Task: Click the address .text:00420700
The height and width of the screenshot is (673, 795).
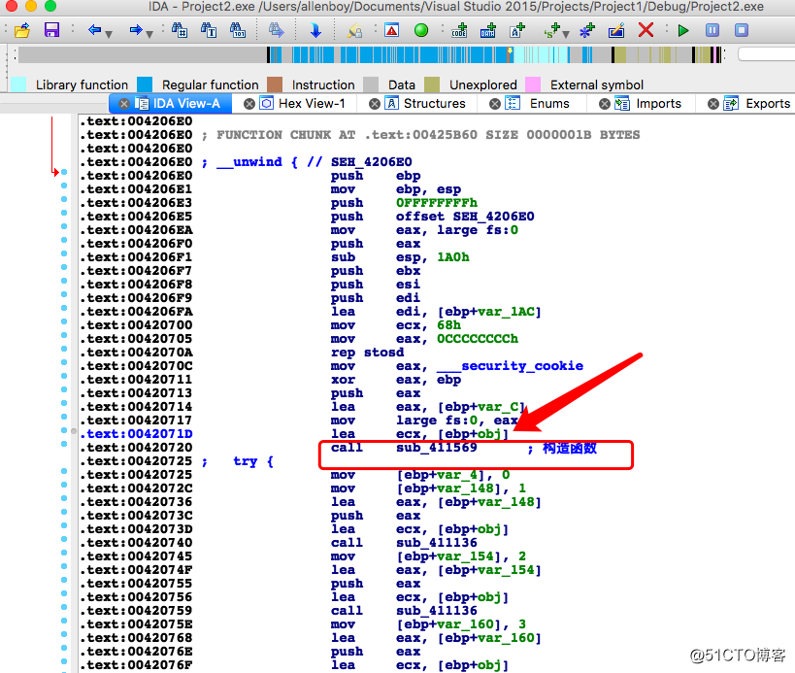Action: [x=136, y=325]
